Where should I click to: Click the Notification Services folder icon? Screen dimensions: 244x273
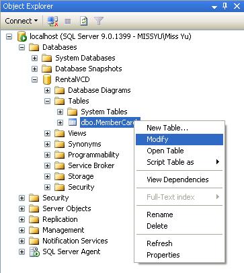coord(34,241)
